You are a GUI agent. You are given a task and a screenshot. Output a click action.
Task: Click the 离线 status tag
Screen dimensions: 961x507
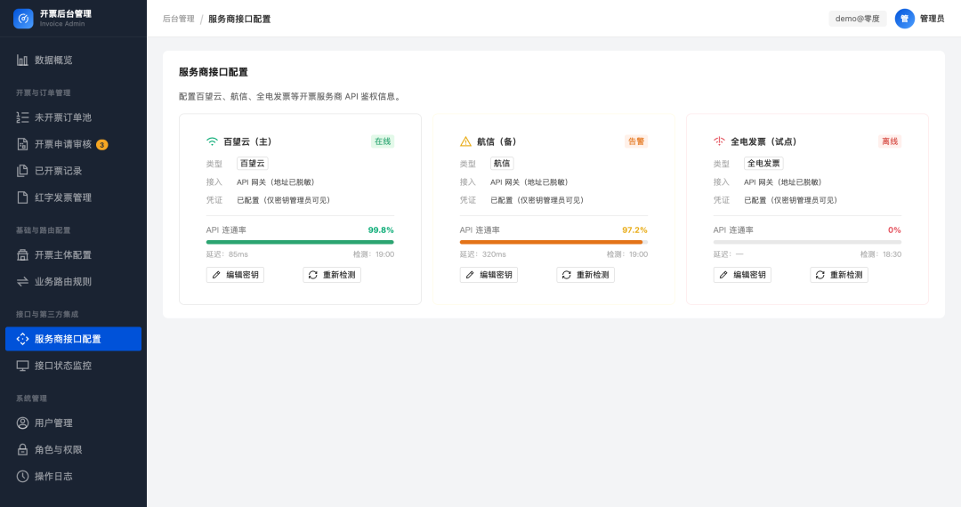[890, 141]
